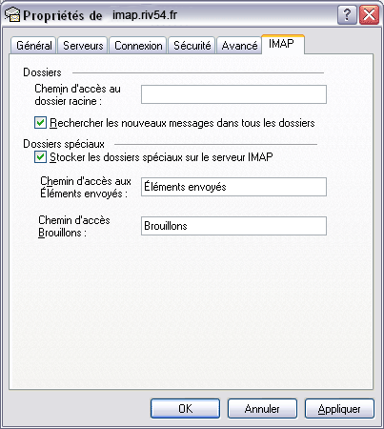Image resolution: width=384 pixels, height=429 pixels.
Task: Uncheck Rechercher les nouveaux messages checkbox
Action: point(40,123)
